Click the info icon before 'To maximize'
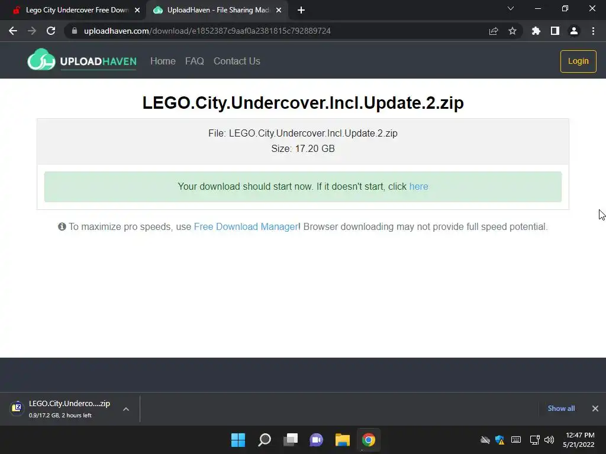The image size is (606, 454). [x=62, y=226]
